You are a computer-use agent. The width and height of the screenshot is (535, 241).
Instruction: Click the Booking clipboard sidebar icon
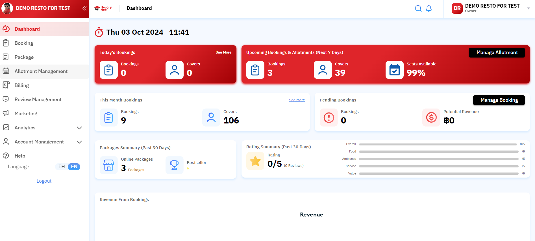point(6,43)
